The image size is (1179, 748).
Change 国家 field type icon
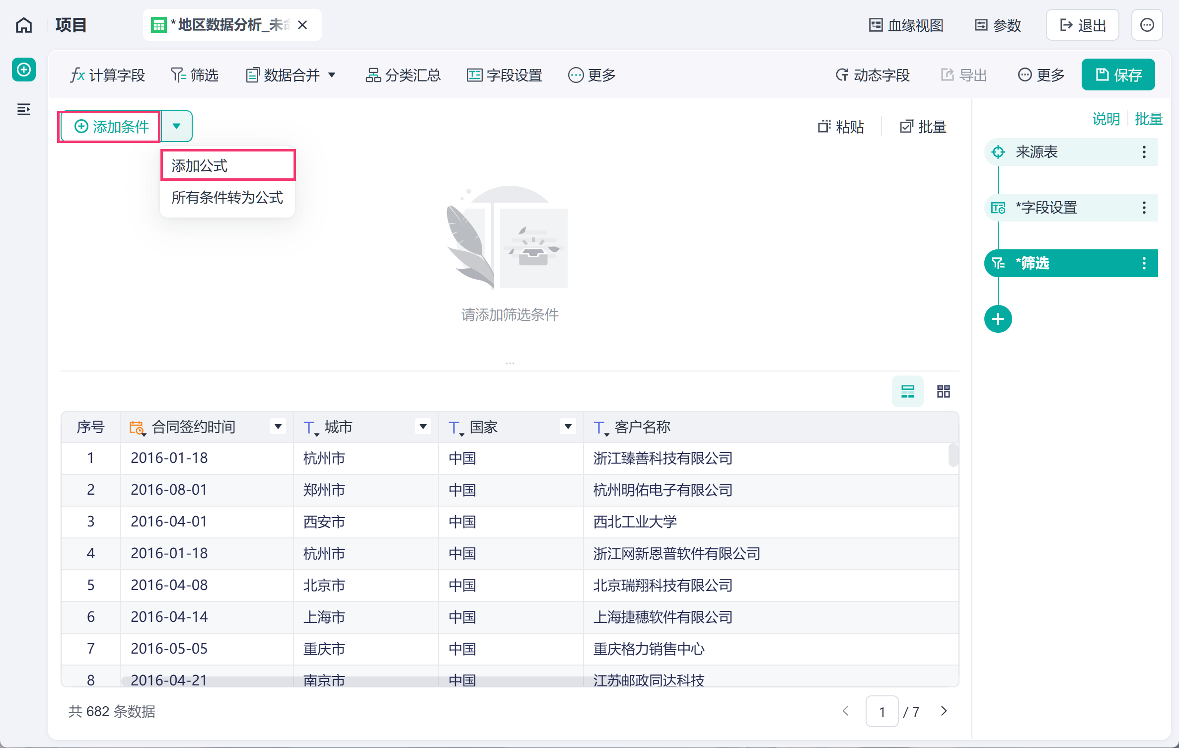click(x=456, y=428)
